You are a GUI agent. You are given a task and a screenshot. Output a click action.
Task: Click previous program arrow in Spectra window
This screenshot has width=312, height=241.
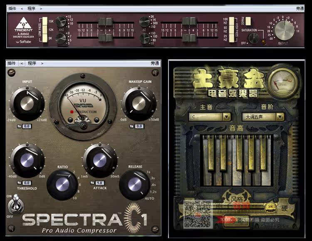22,63
